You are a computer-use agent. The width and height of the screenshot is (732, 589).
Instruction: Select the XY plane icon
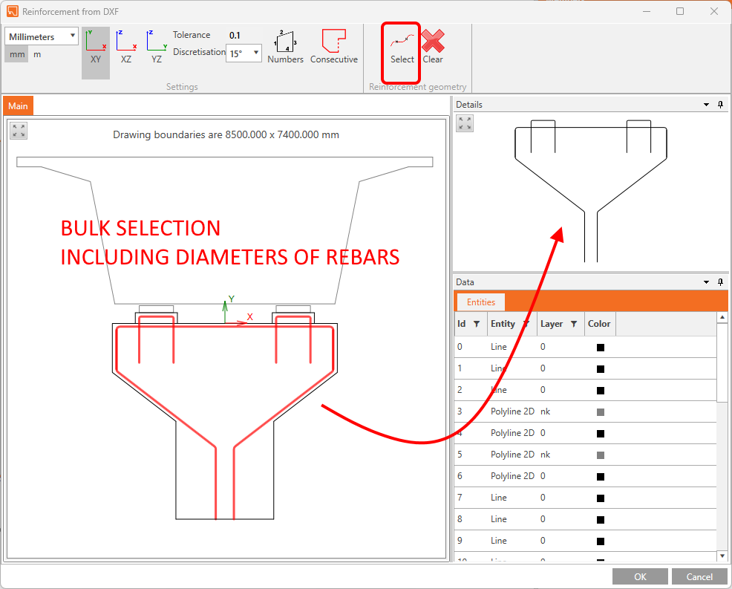point(96,46)
